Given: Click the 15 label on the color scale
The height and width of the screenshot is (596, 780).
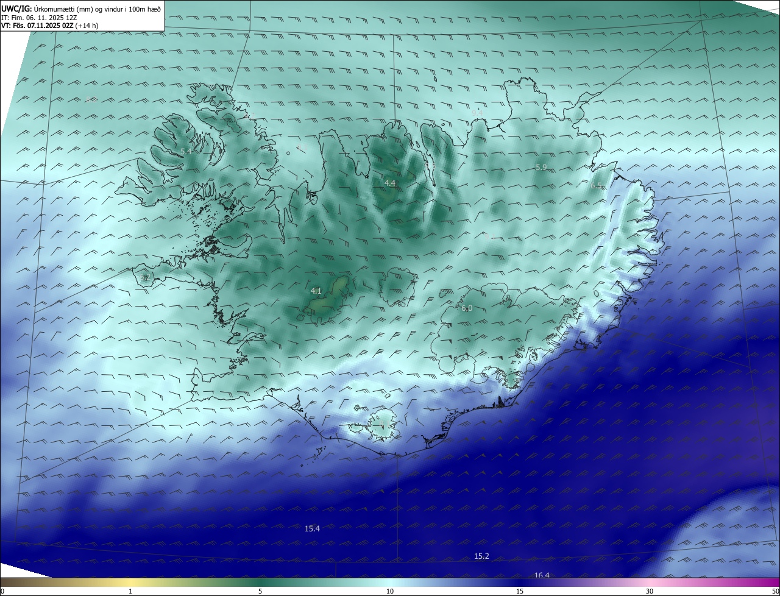Looking at the screenshot, I should (520, 591).
